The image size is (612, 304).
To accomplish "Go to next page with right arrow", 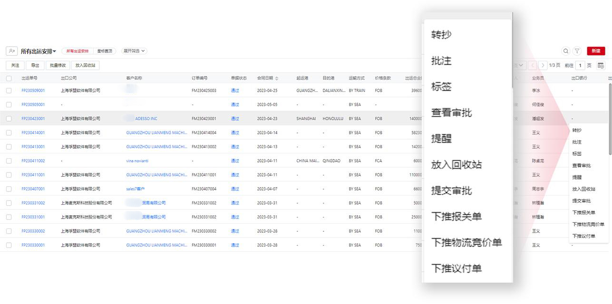I will tap(543, 65).
